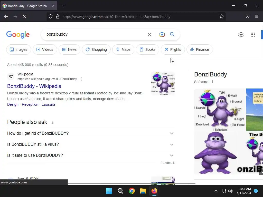Open the BonziBuddy - Wikipedia result
This screenshot has height=197, width=263.
(34, 86)
